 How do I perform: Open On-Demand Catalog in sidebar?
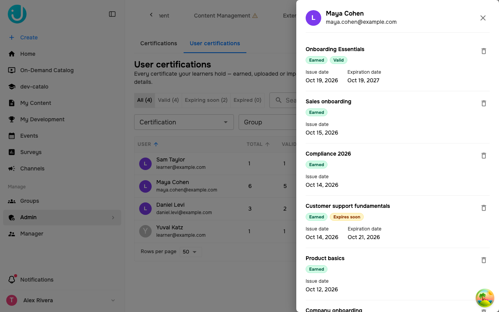(62, 70)
